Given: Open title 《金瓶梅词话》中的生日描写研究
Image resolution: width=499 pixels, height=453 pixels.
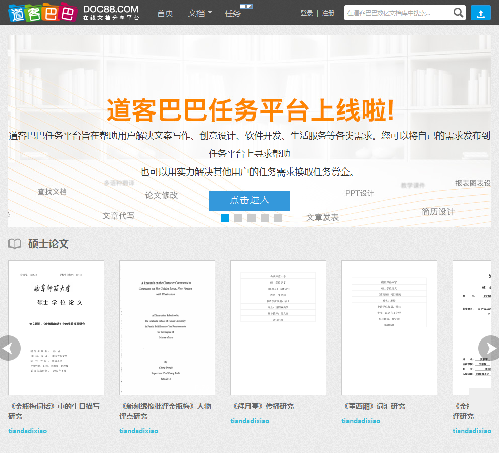Looking at the screenshot, I should [54, 411].
